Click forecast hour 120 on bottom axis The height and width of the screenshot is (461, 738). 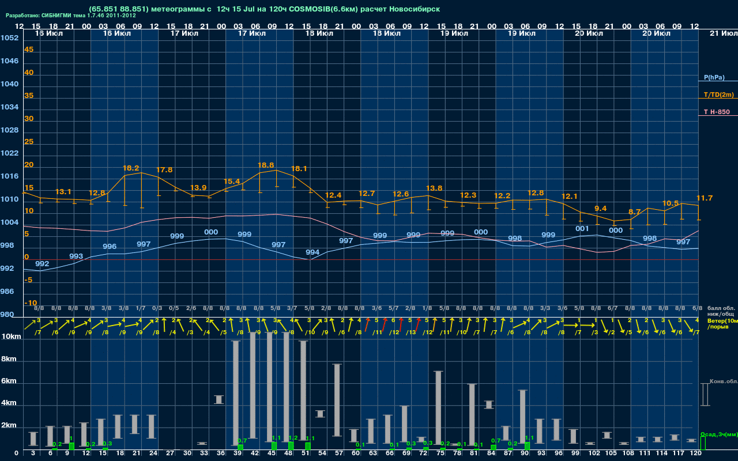696,454
